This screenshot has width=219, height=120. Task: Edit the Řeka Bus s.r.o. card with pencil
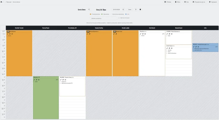pyautogui.click(x=140, y=34)
